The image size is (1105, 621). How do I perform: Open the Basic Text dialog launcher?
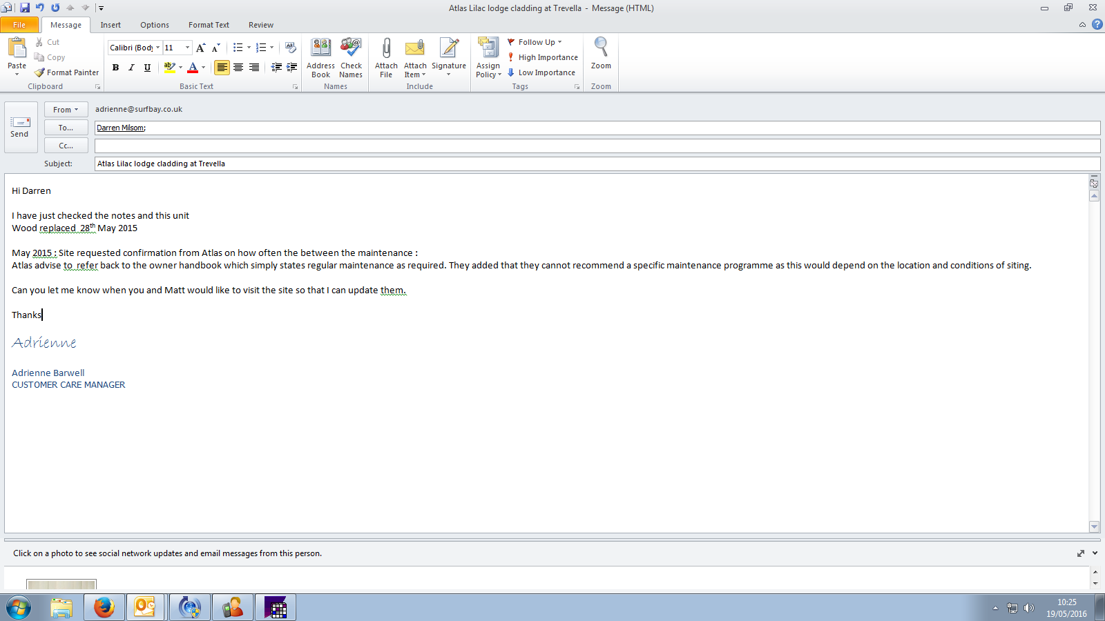[x=295, y=87]
